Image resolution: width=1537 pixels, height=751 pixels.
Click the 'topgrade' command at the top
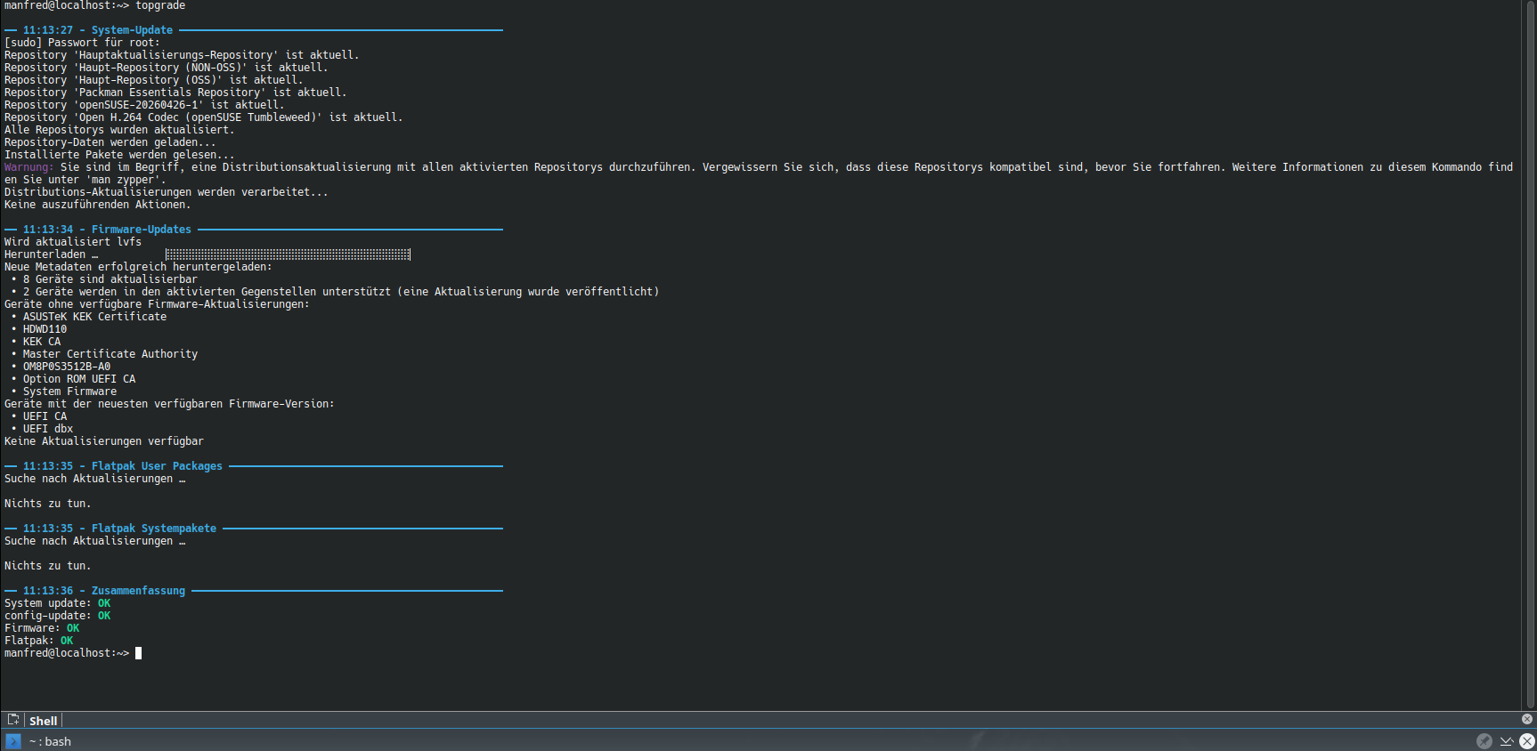point(160,5)
